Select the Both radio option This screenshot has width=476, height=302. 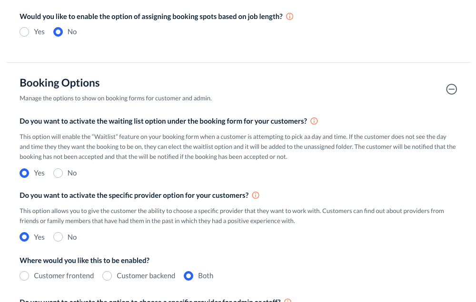tap(188, 276)
